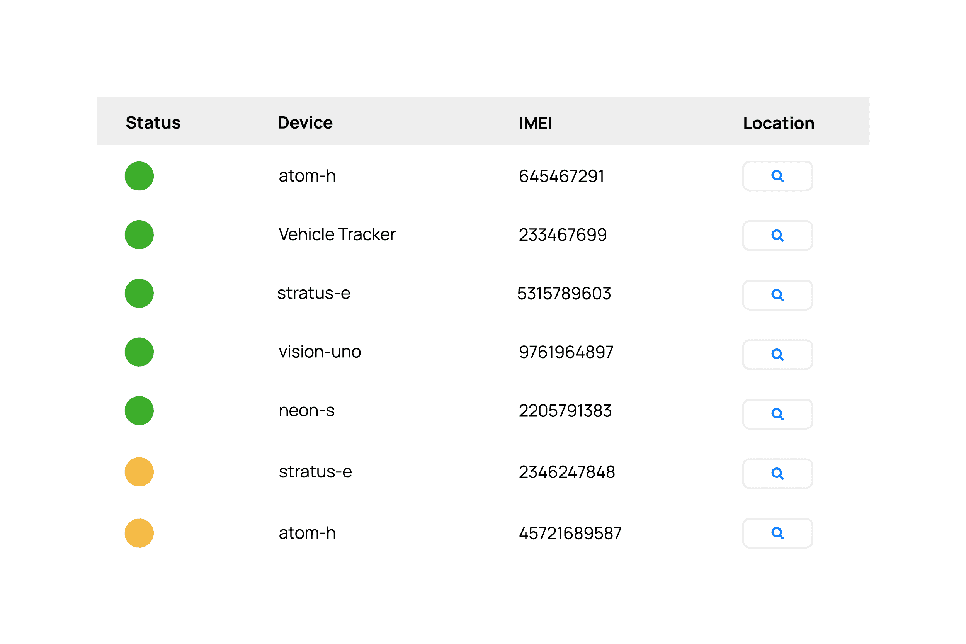Select IMEI number 233467699

click(x=562, y=235)
